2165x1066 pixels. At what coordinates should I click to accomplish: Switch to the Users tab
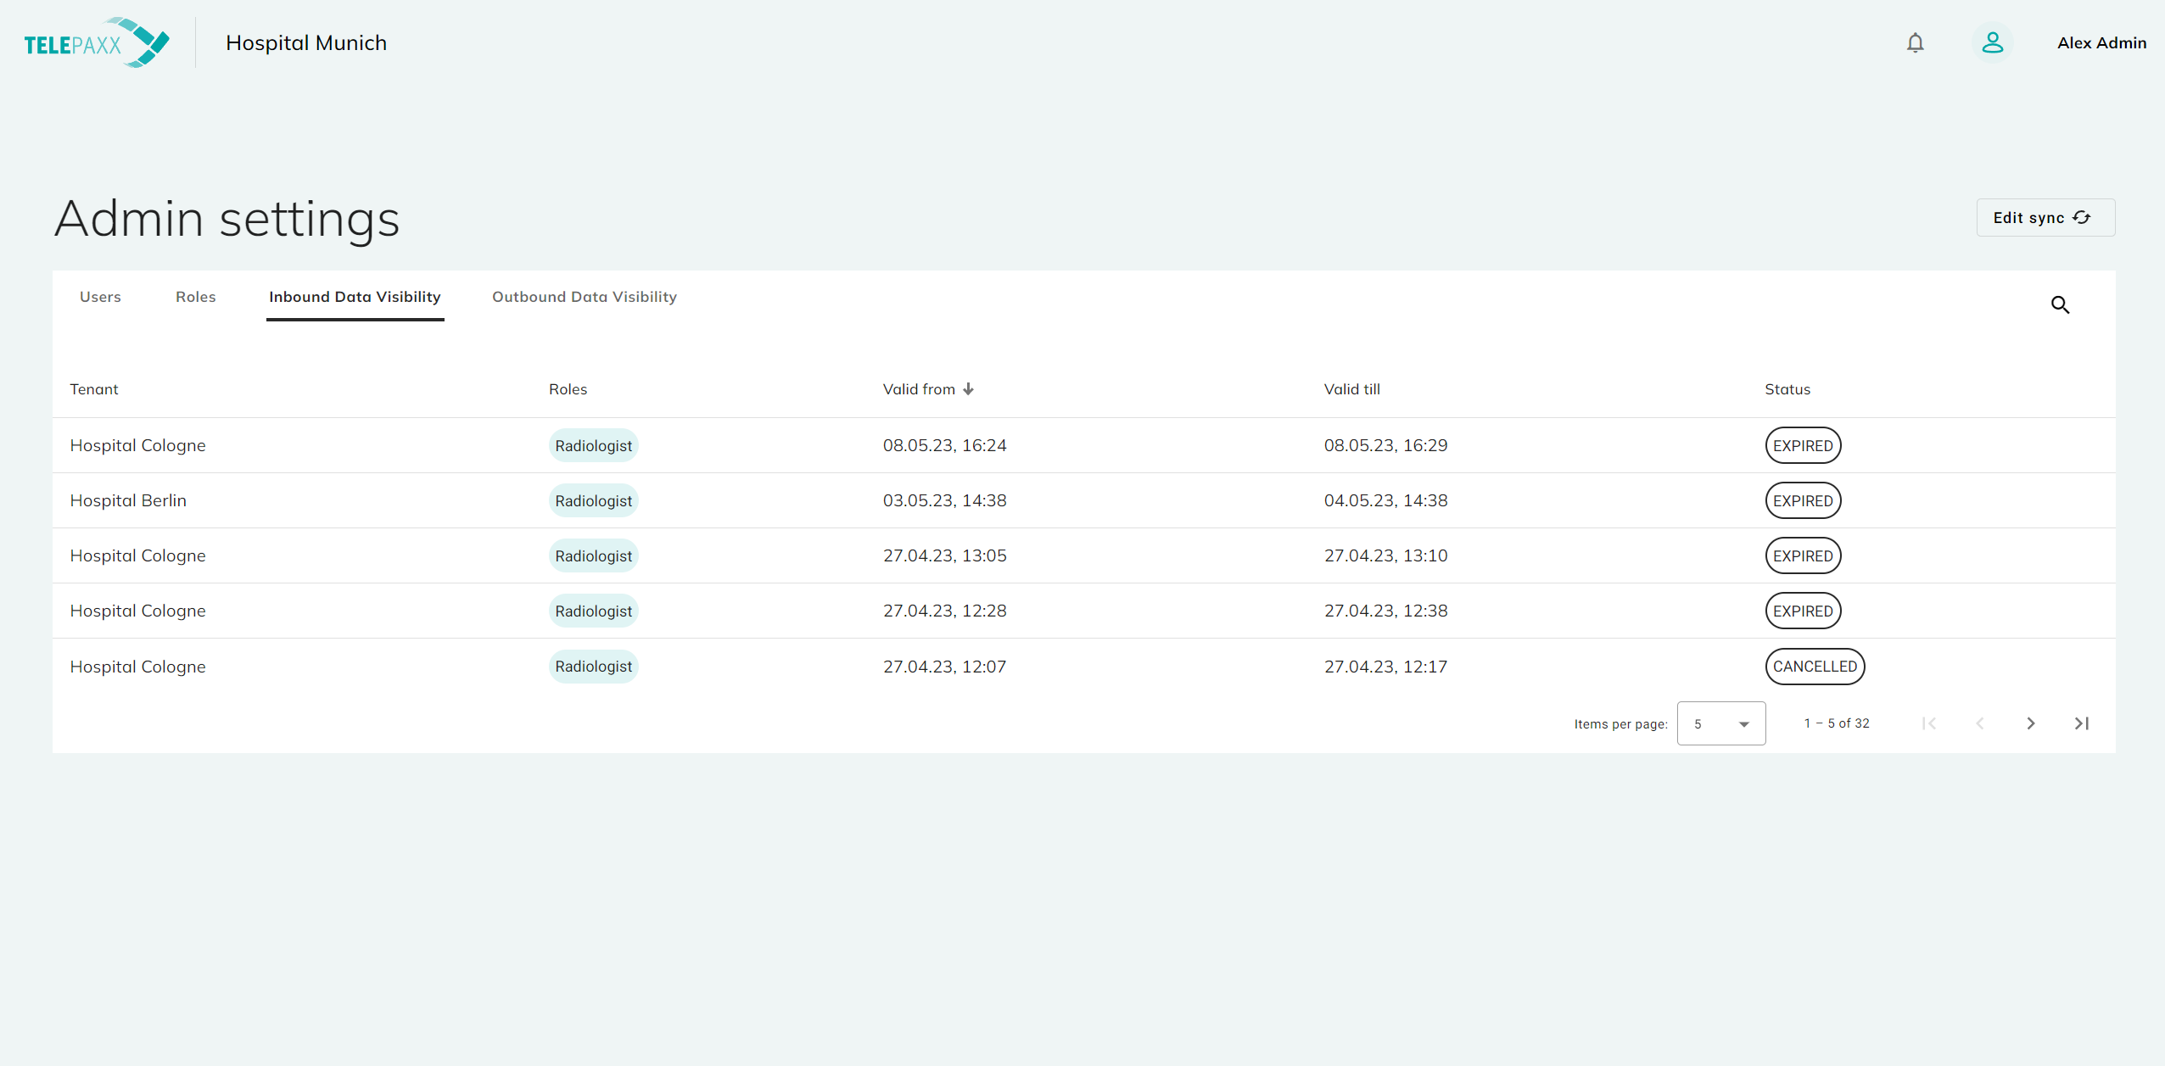pos(100,297)
